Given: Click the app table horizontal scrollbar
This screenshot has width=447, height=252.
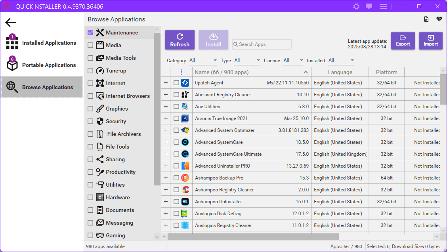Looking at the screenshot, I should (253, 237).
